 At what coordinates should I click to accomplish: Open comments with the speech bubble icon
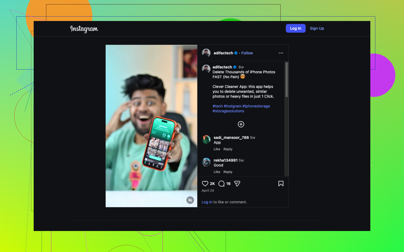tap(221, 183)
